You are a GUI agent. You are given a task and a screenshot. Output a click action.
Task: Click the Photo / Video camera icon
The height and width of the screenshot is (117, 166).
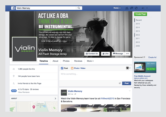[72, 68]
